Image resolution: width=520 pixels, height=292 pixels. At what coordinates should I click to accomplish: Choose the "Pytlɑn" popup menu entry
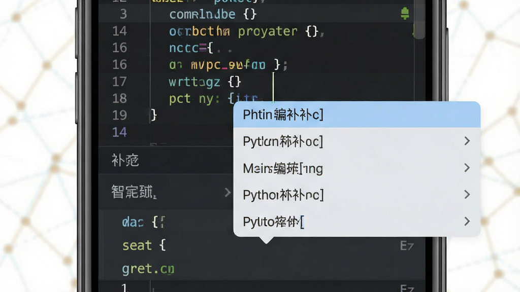(x=357, y=141)
